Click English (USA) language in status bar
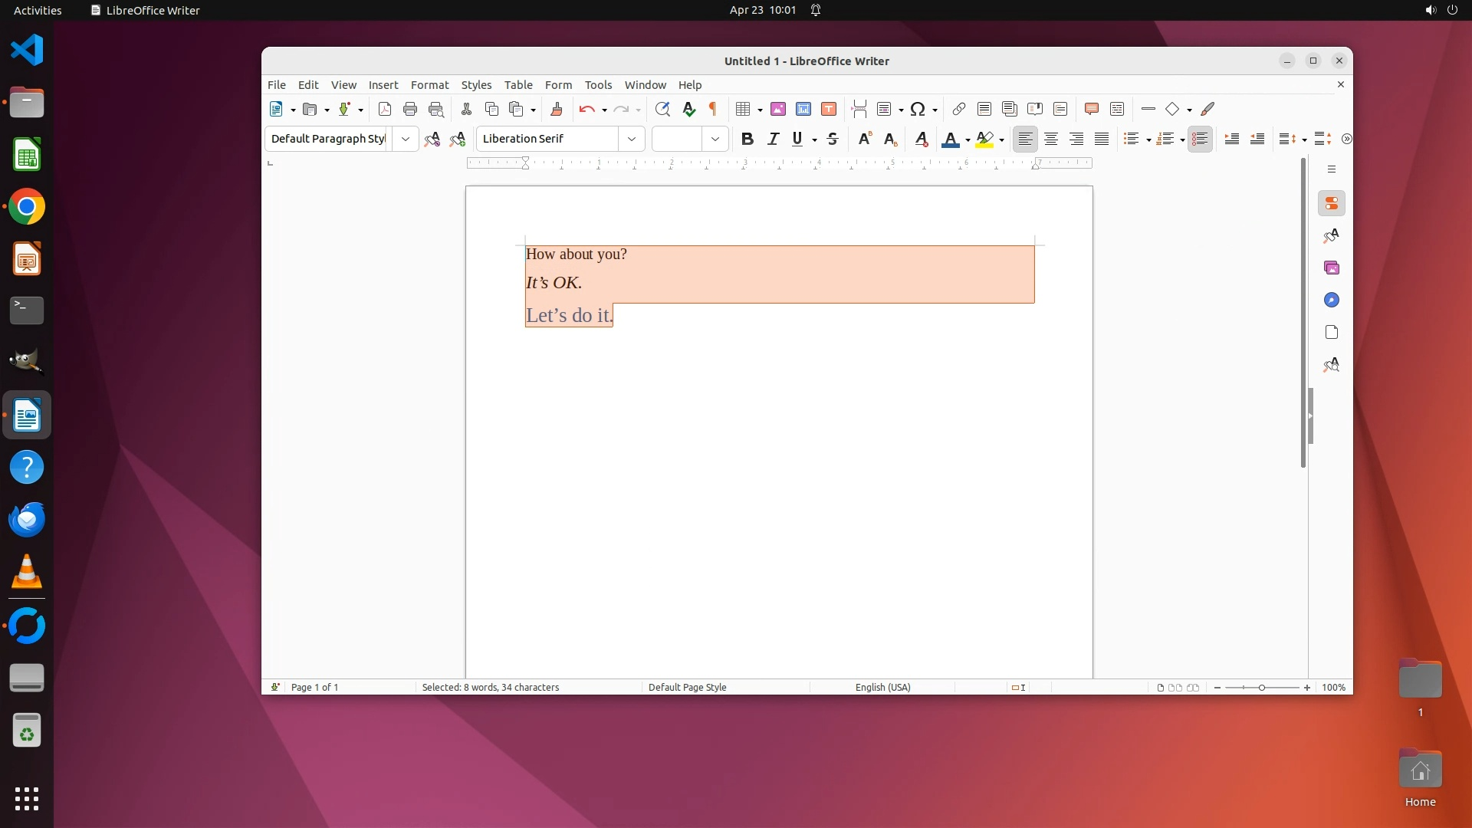This screenshot has height=828, width=1472. [882, 688]
